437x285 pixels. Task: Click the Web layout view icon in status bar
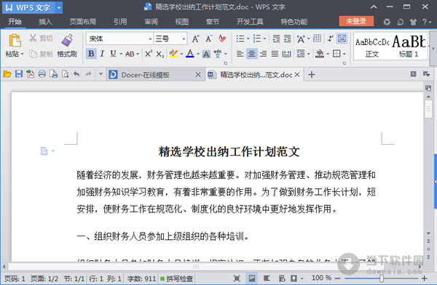click(x=282, y=278)
